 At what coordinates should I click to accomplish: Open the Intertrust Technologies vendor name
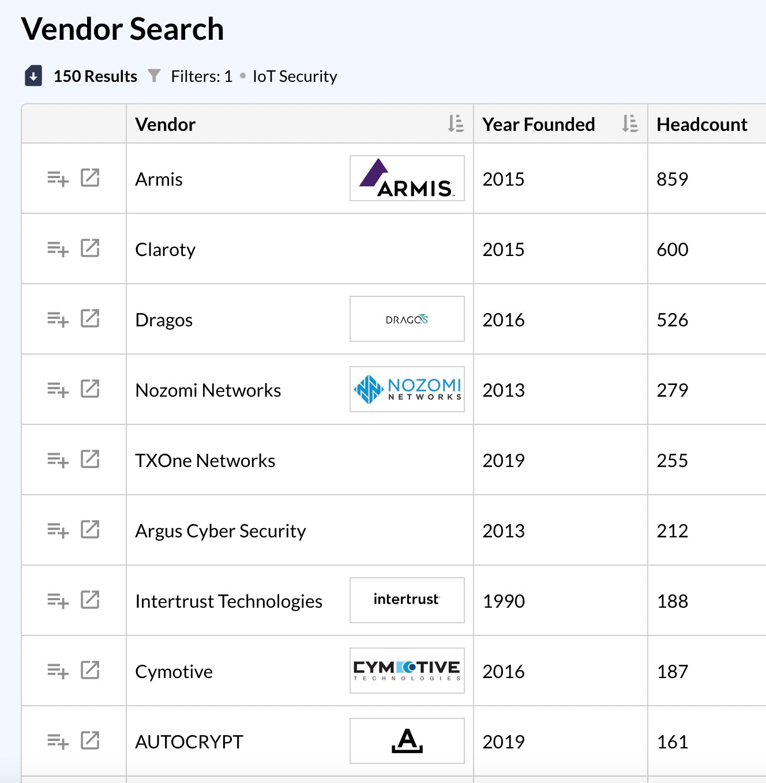(x=228, y=601)
